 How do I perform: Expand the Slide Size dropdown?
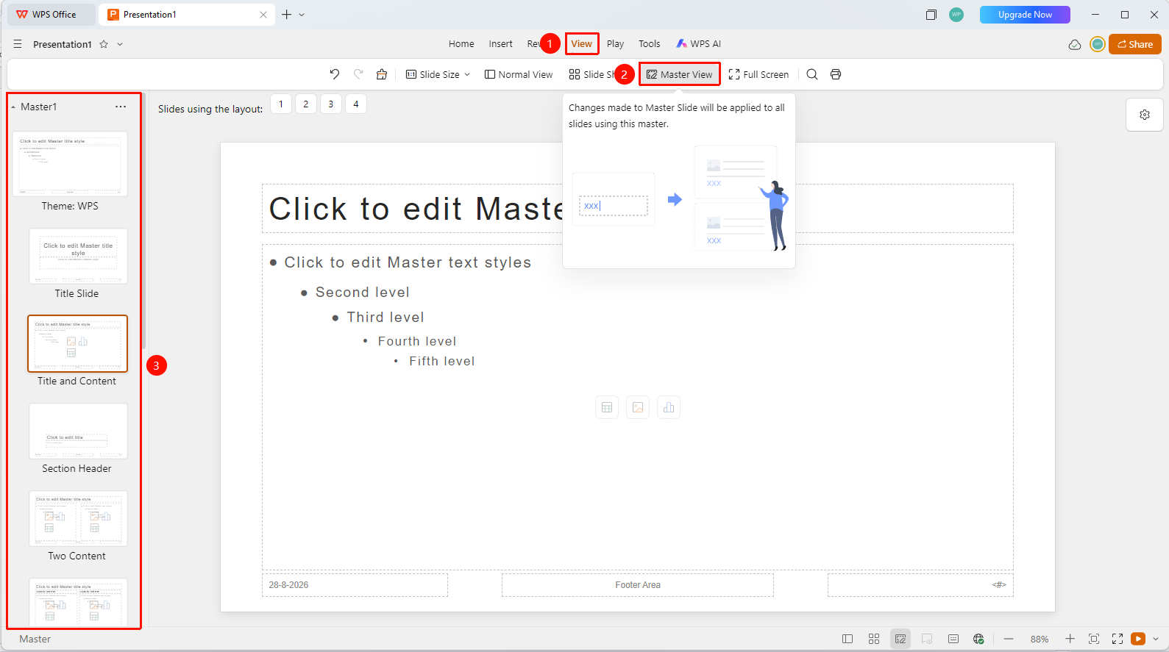[x=438, y=74]
